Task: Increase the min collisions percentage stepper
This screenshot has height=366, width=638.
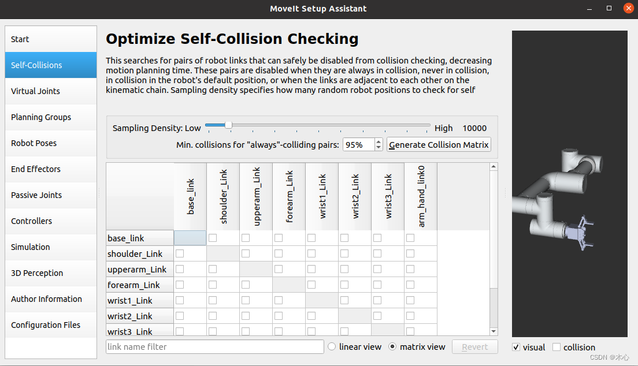Action: (379, 141)
